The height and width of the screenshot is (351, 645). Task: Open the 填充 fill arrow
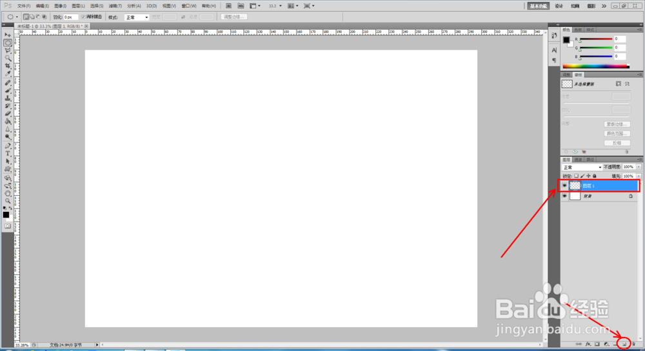pos(639,176)
